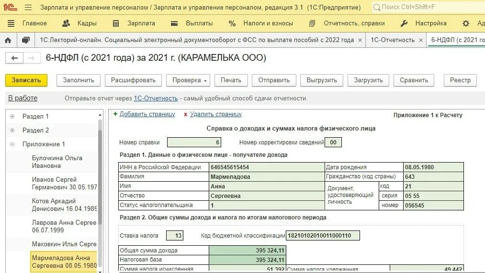This screenshot has width=485, height=273.
Task: Open the Кадры menu section
Action: click(87, 23)
